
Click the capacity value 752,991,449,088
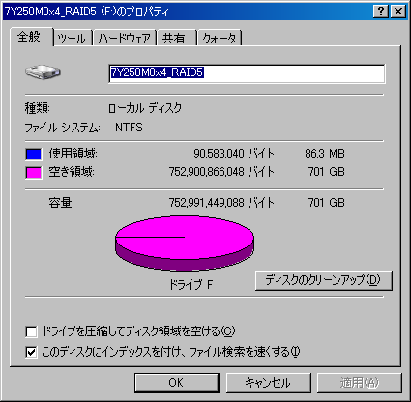206,203
